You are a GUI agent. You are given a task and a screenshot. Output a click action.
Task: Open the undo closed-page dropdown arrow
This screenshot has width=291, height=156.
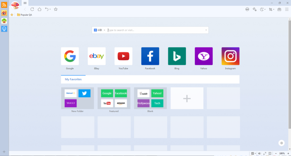[50, 10]
